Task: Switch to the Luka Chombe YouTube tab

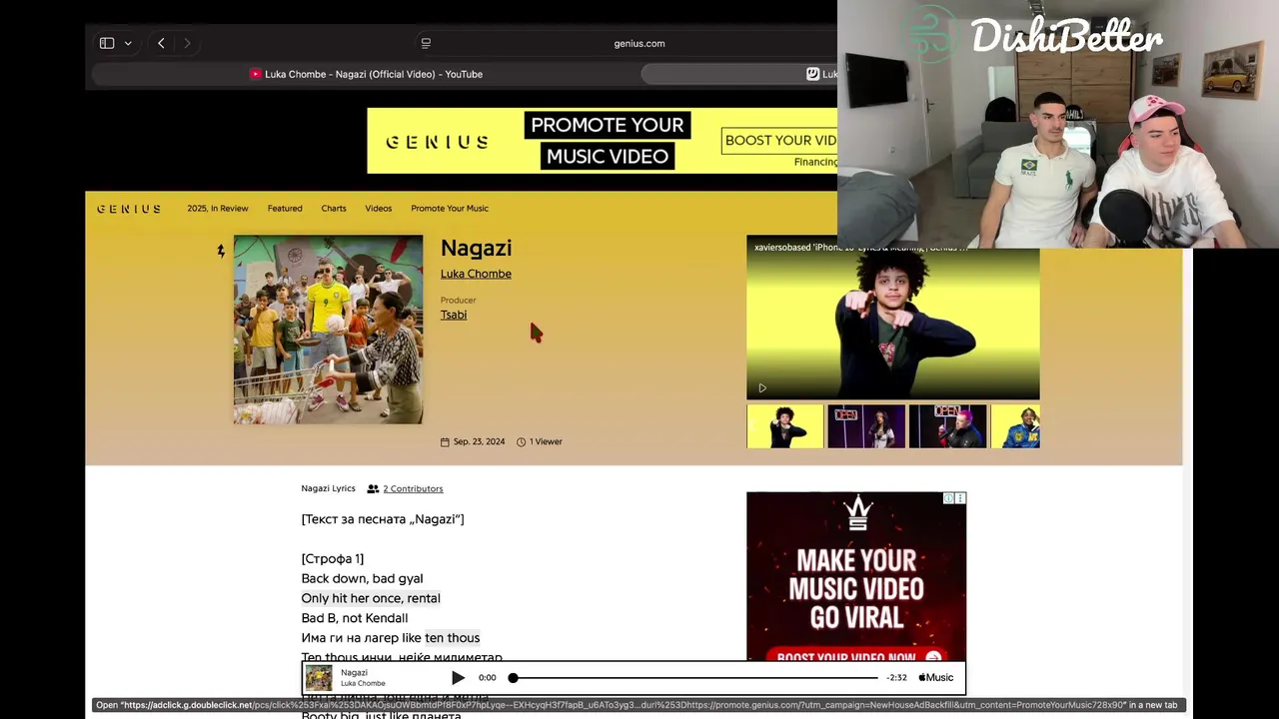Action: (366, 74)
